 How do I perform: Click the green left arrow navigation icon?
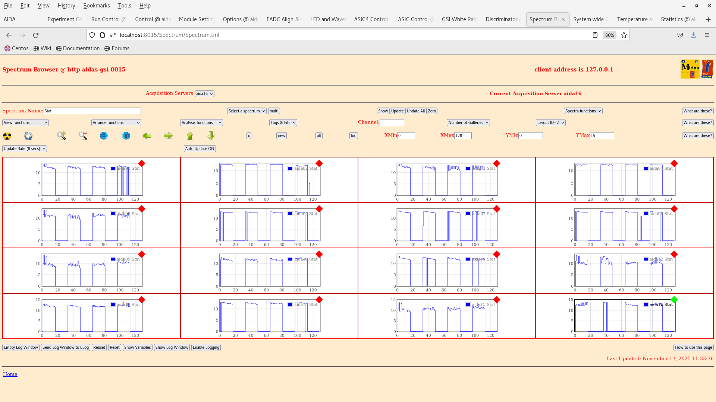147,136
